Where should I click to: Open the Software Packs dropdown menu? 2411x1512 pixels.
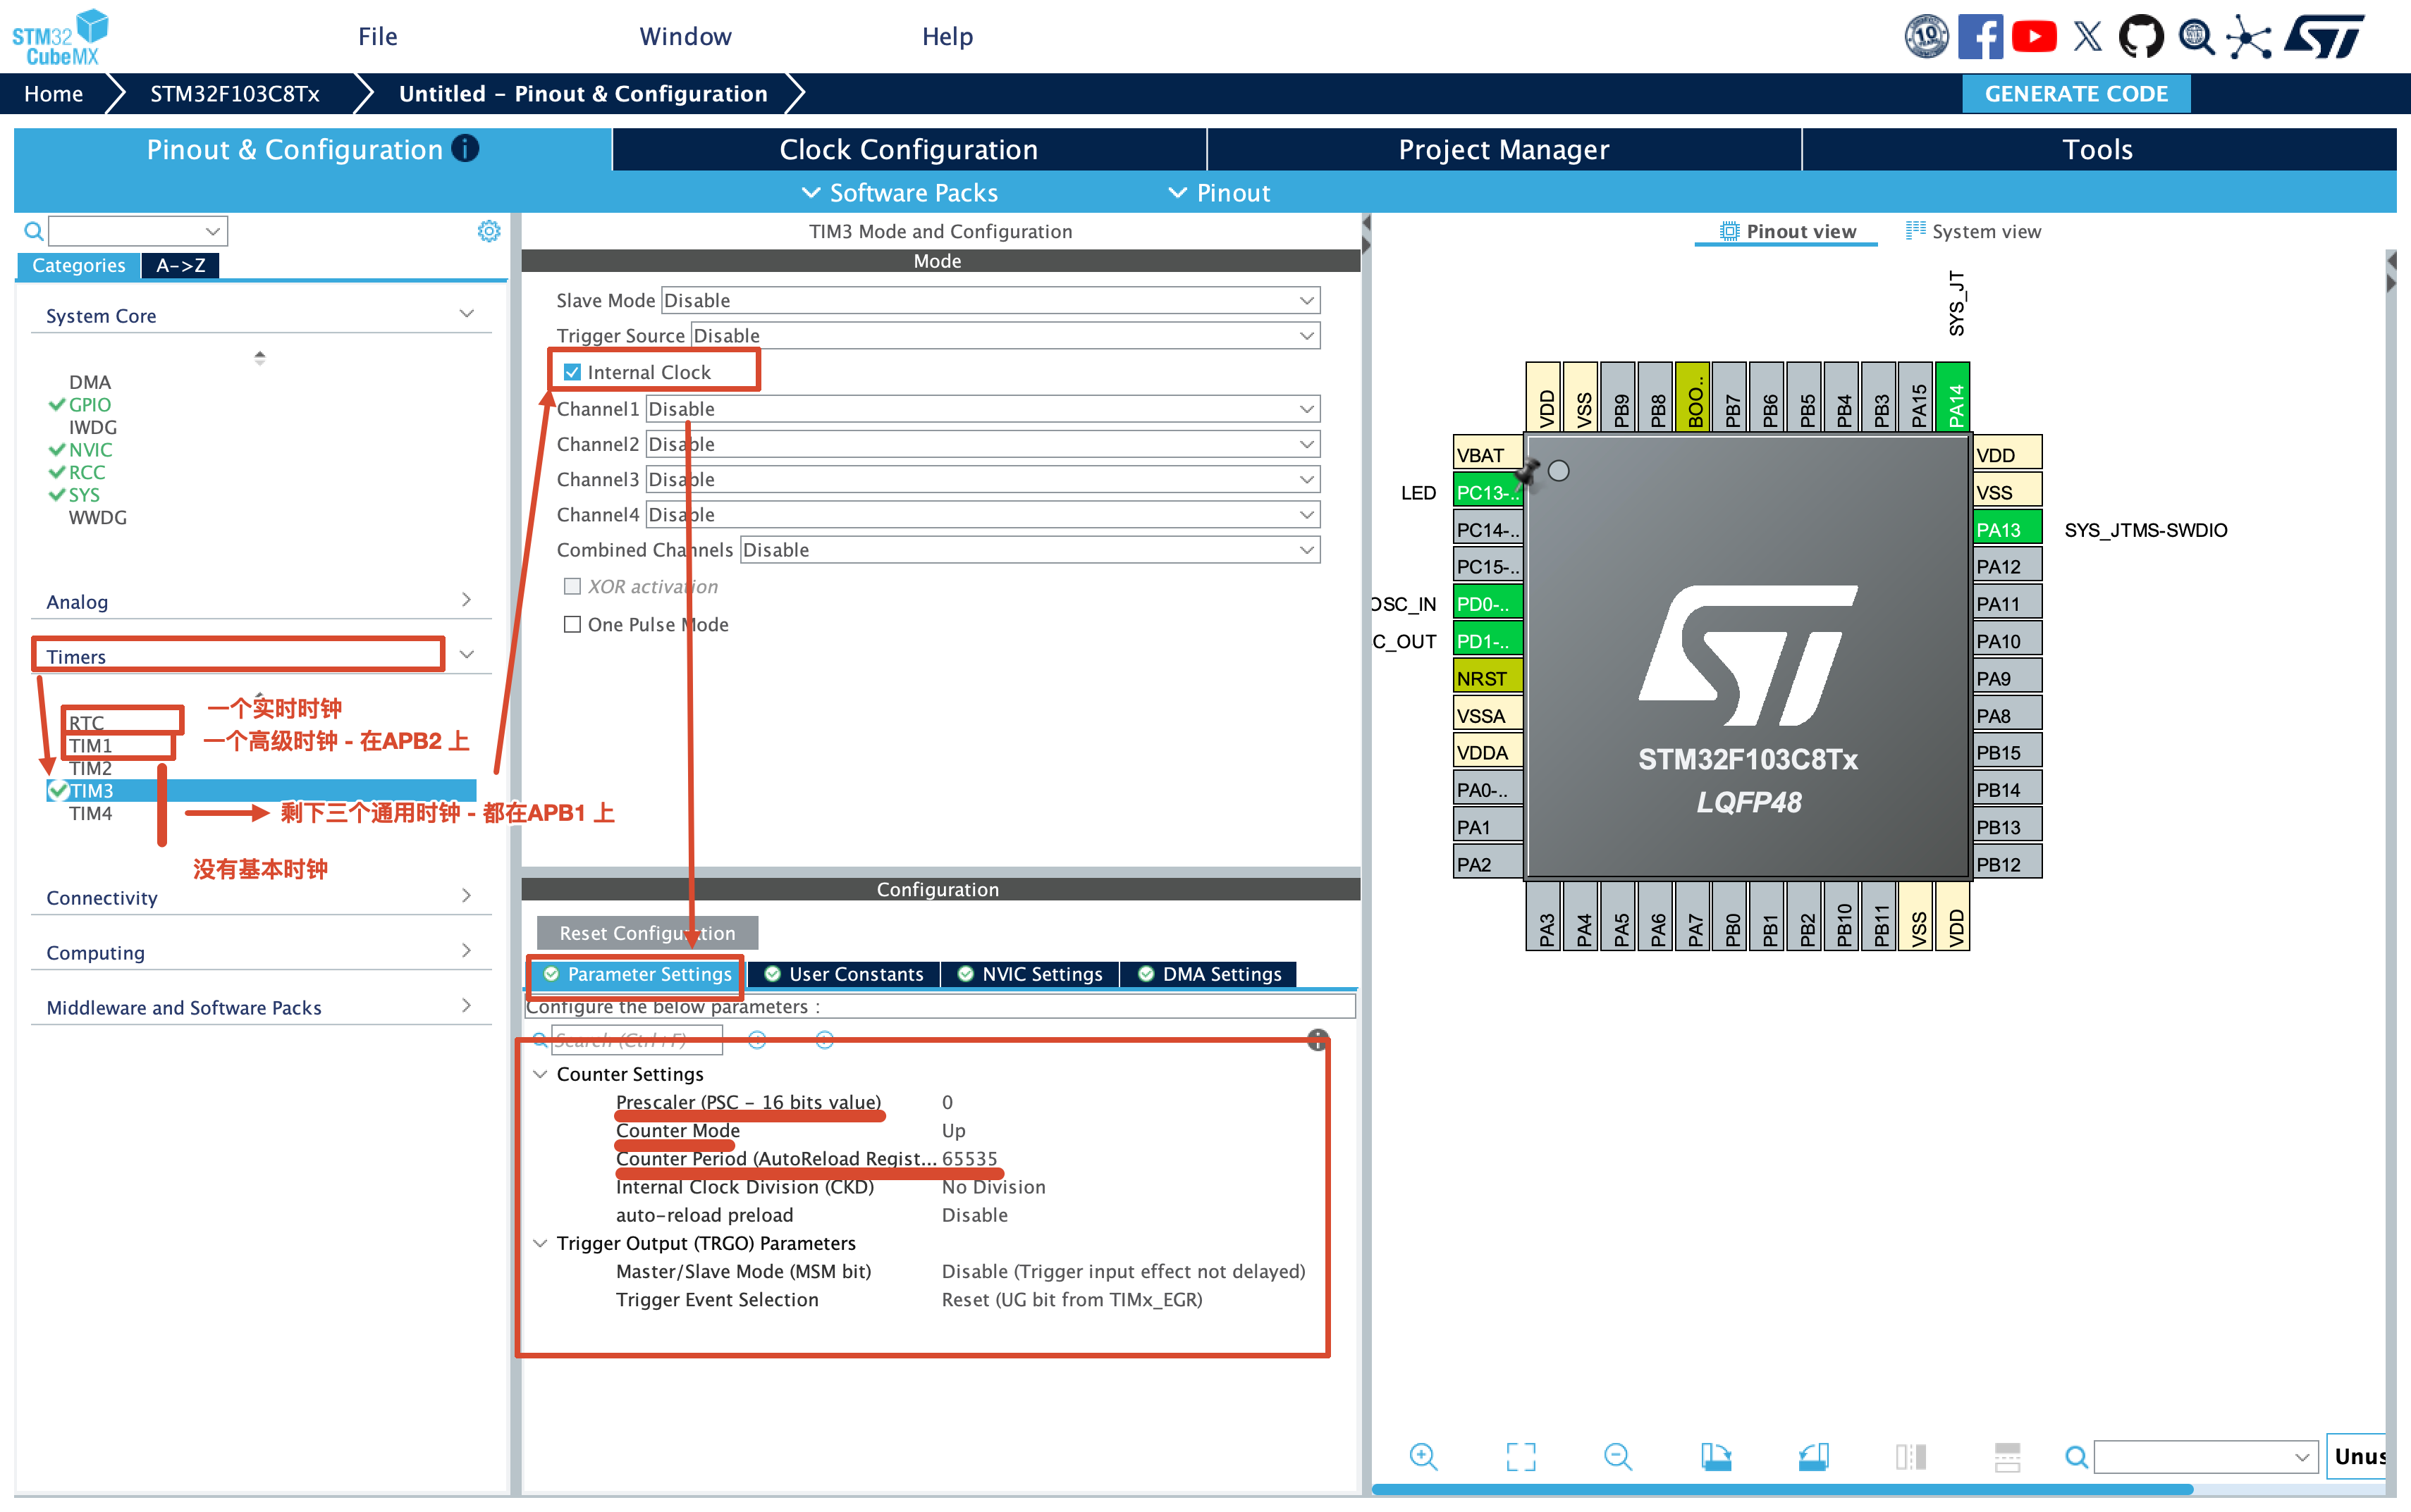pyautogui.click(x=900, y=192)
